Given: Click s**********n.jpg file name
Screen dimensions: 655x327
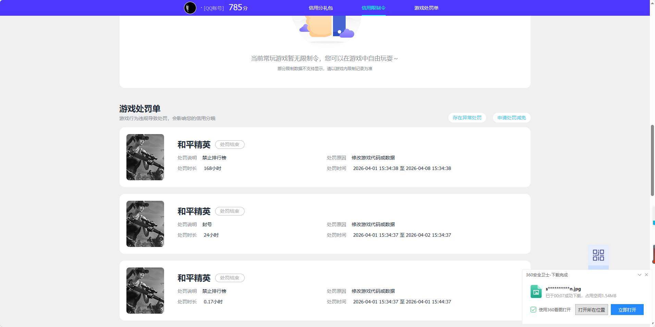Looking at the screenshot, I should (563, 289).
